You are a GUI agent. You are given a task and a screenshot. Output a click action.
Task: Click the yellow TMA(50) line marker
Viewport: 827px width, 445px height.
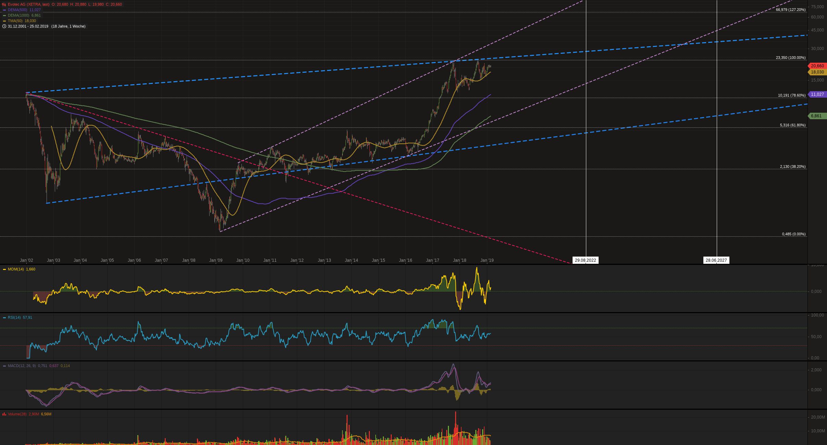(4, 21)
